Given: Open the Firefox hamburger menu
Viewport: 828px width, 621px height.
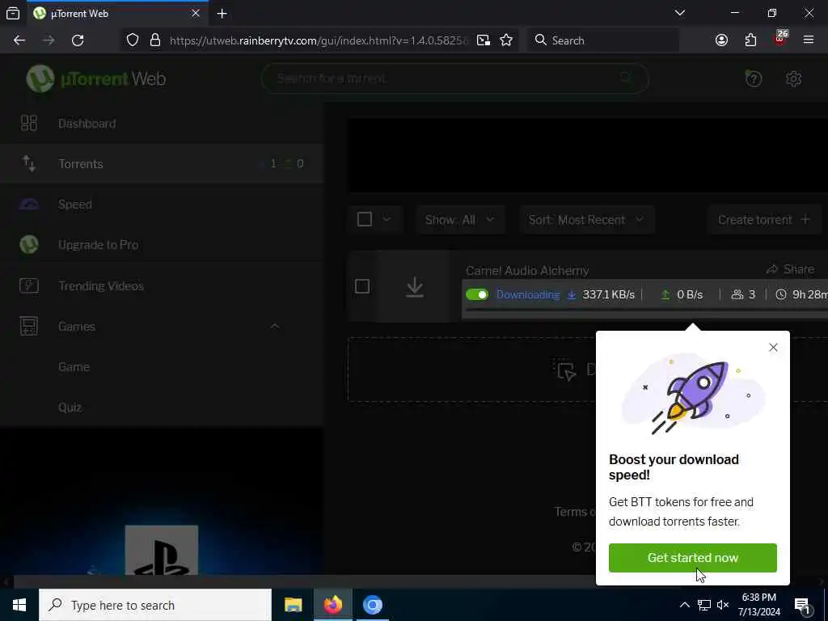Looking at the screenshot, I should [x=809, y=40].
